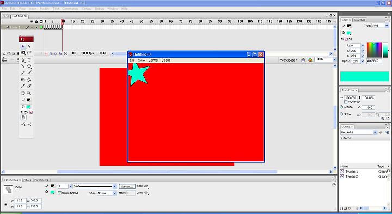Select the Subselection tool
This screenshot has height=214, width=392.
(x=29, y=46)
